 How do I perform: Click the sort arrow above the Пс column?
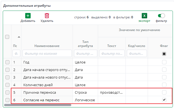click(19, 37)
